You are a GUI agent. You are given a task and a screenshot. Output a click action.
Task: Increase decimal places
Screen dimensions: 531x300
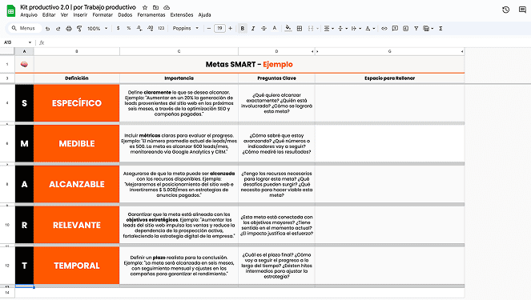(x=151, y=29)
